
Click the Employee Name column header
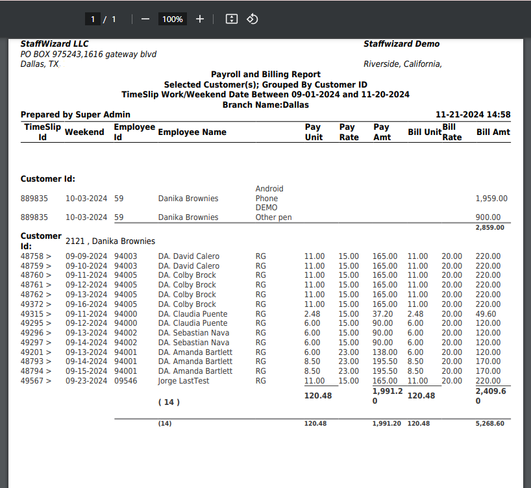click(192, 132)
